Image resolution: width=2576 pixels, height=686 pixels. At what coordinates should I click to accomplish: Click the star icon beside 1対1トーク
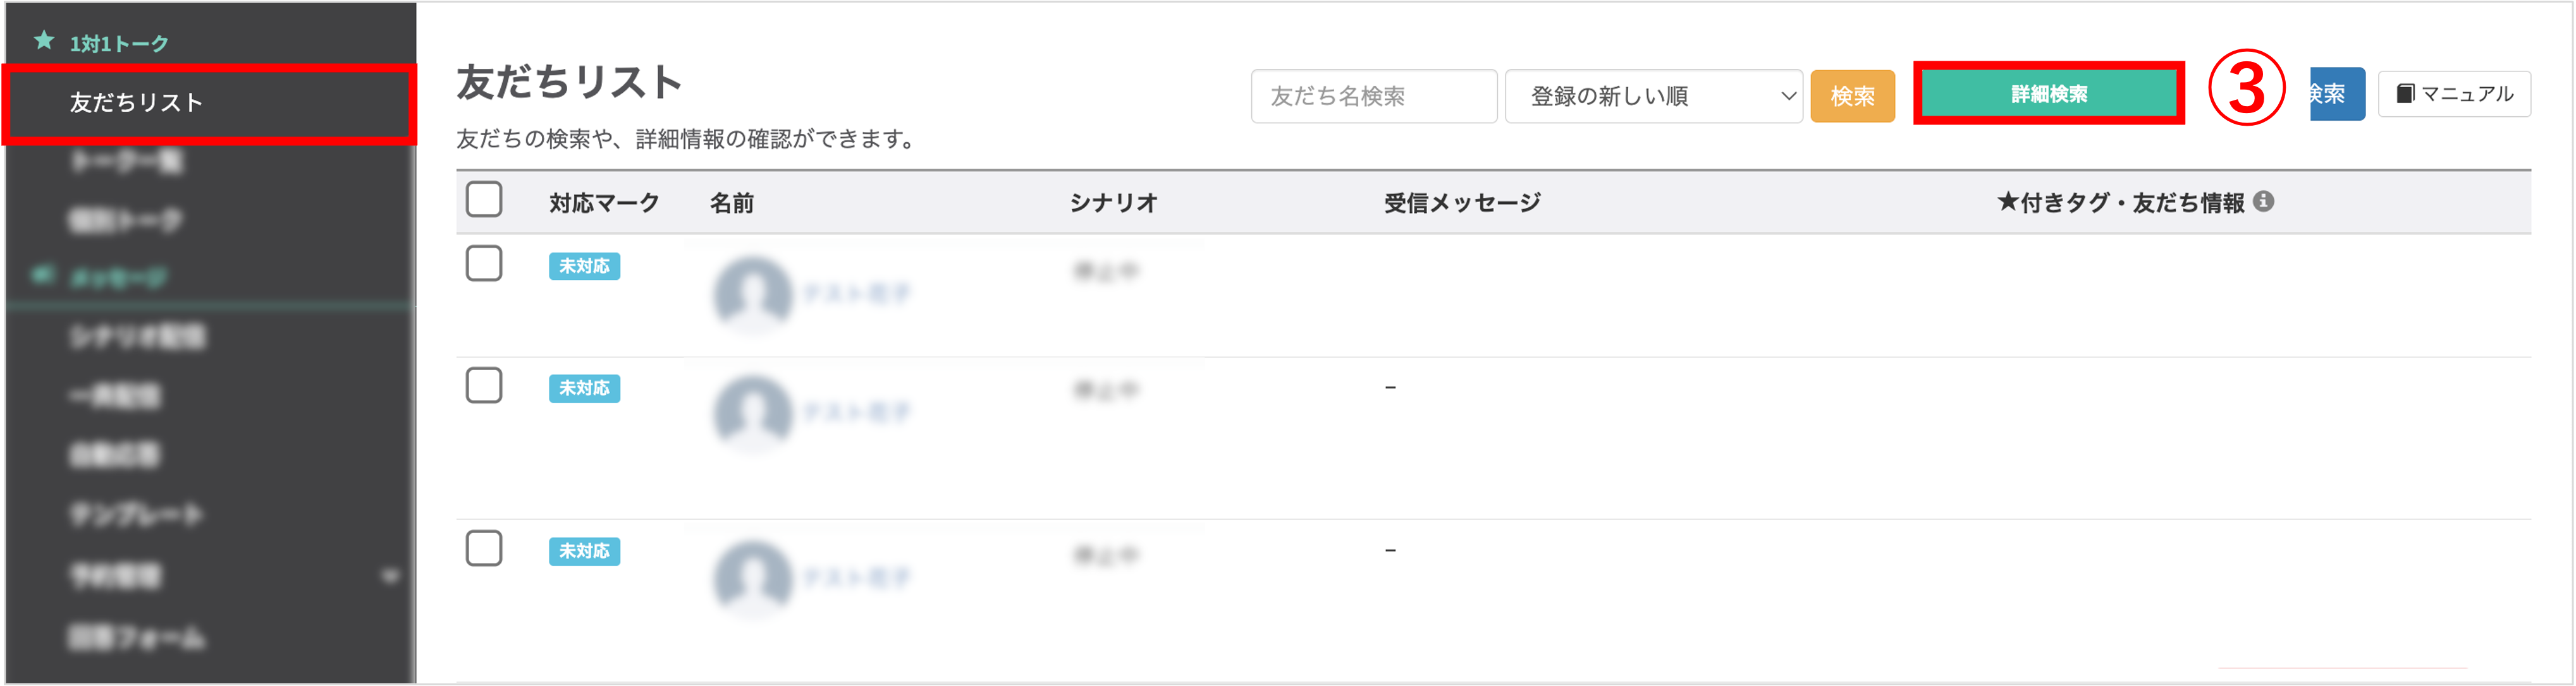point(44,41)
